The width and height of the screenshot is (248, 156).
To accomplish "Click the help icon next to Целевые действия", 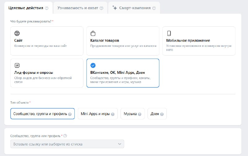I will coord(47,8).
